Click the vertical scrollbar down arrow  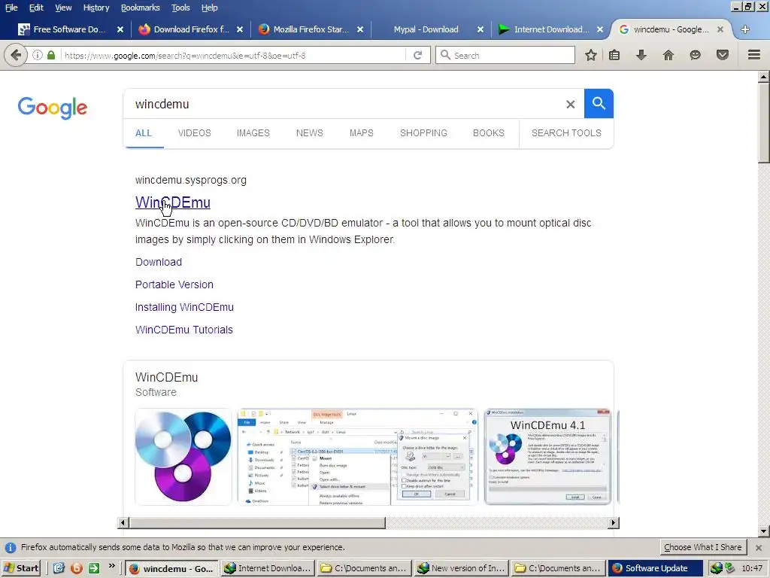point(763,531)
